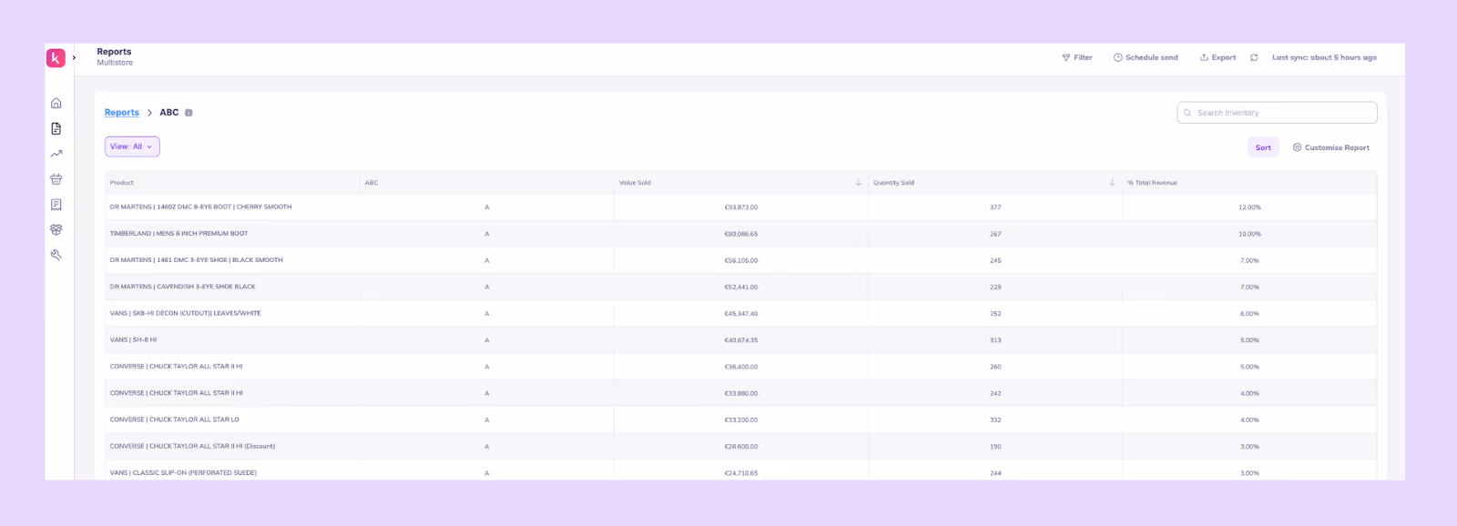1457x526 pixels.
Task: Click the Filter button in top bar
Action: [x=1077, y=57]
